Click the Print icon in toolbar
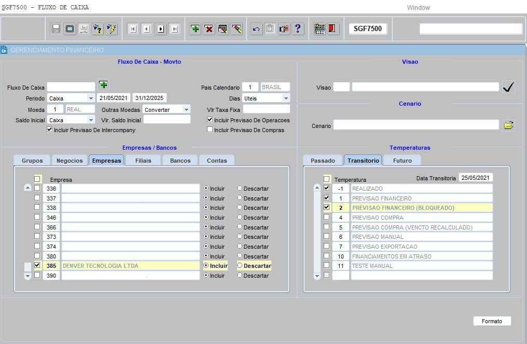This screenshot has width=527, height=344. [84, 29]
